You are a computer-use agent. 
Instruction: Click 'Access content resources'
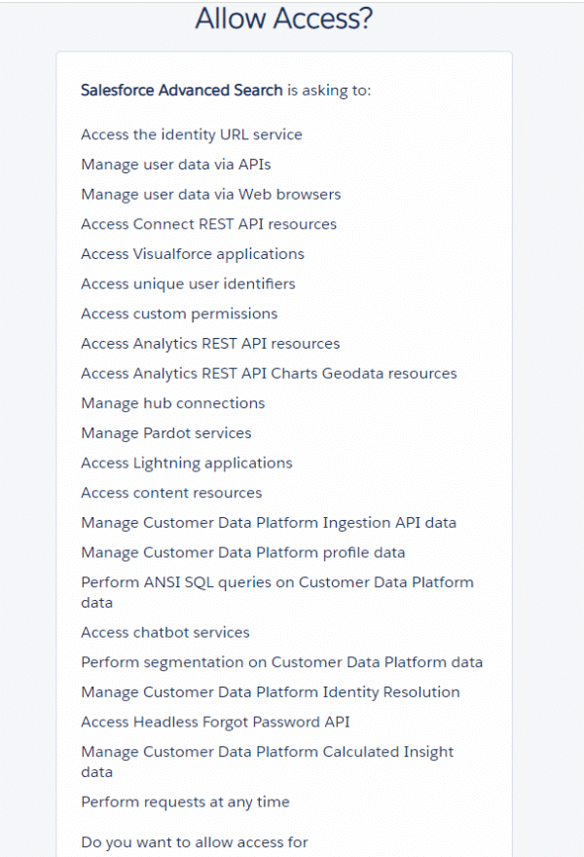[x=171, y=493]
